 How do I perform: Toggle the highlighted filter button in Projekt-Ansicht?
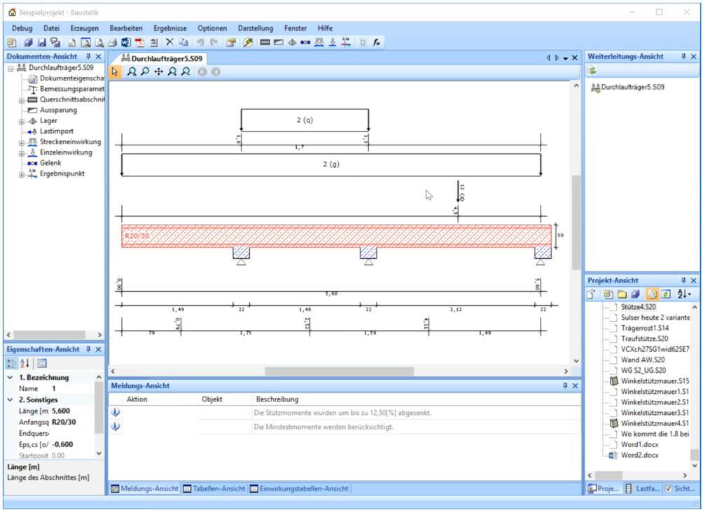tap(652, 295)
